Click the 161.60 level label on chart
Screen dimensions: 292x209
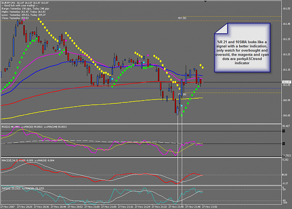pyautogui.click(x=182, y=18)
